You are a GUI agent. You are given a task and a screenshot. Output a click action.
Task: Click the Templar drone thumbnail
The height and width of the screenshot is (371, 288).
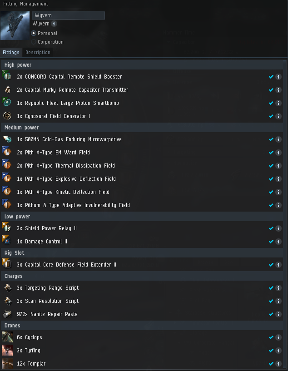tap(7, 363)
